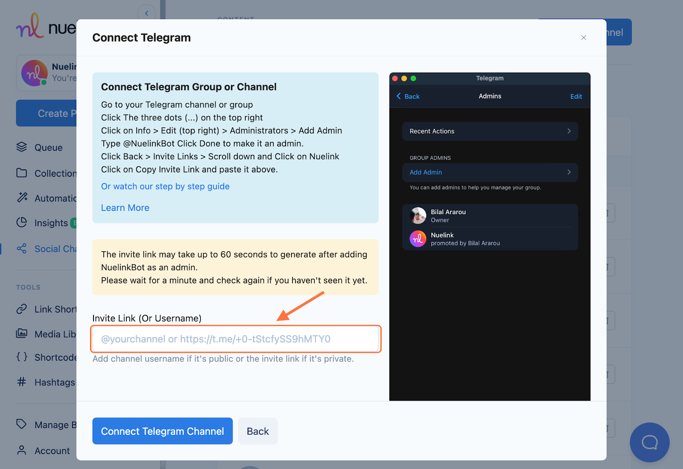Open the Queue menu item
Screen dimensions: 683x469
[x=48, y=148]
